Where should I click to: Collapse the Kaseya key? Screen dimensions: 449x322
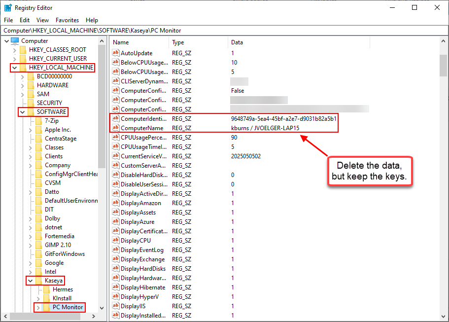point(30,281)
